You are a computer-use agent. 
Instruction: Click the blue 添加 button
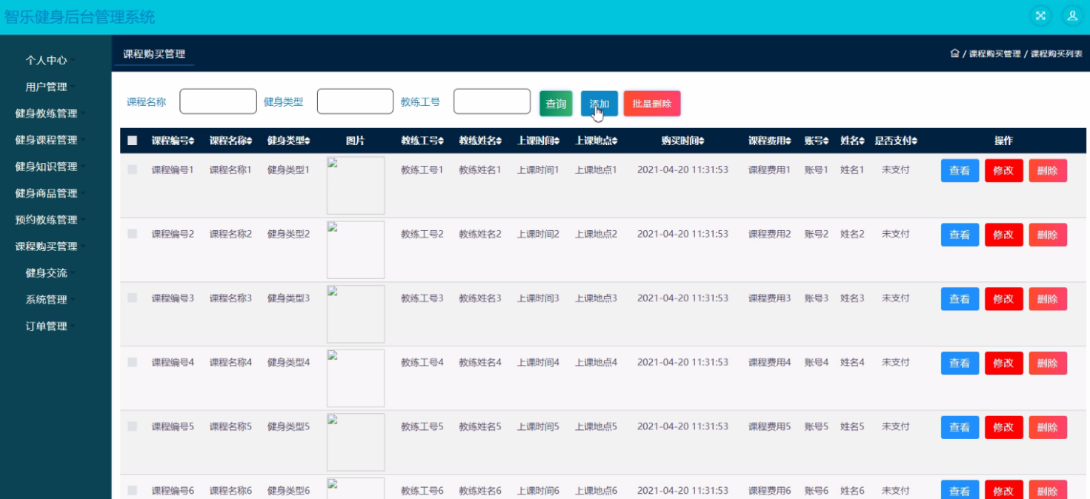pyautogui.click(x=599, y=104)
